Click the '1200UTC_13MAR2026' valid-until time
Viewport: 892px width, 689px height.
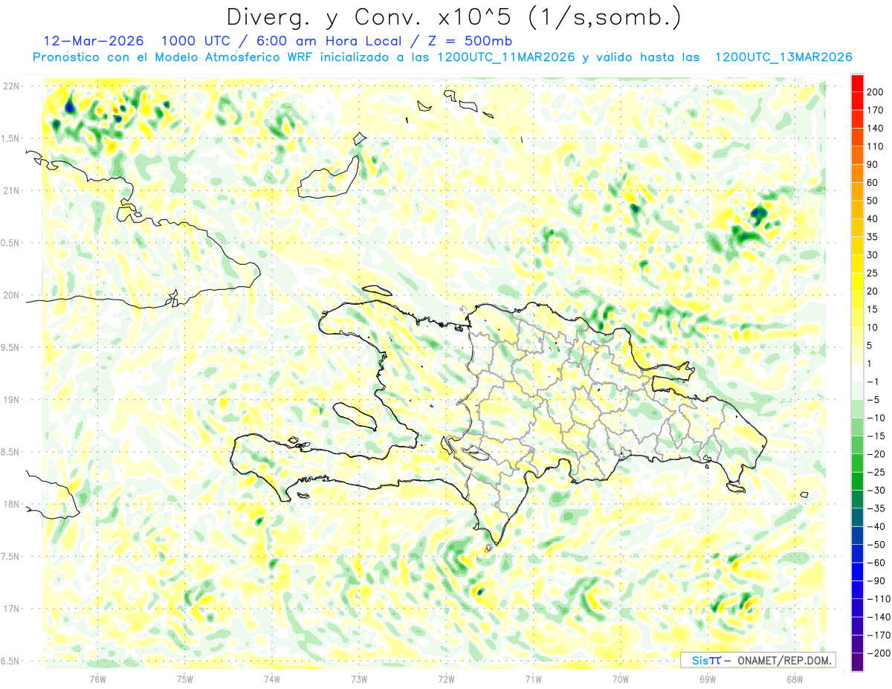coord(783,57)
